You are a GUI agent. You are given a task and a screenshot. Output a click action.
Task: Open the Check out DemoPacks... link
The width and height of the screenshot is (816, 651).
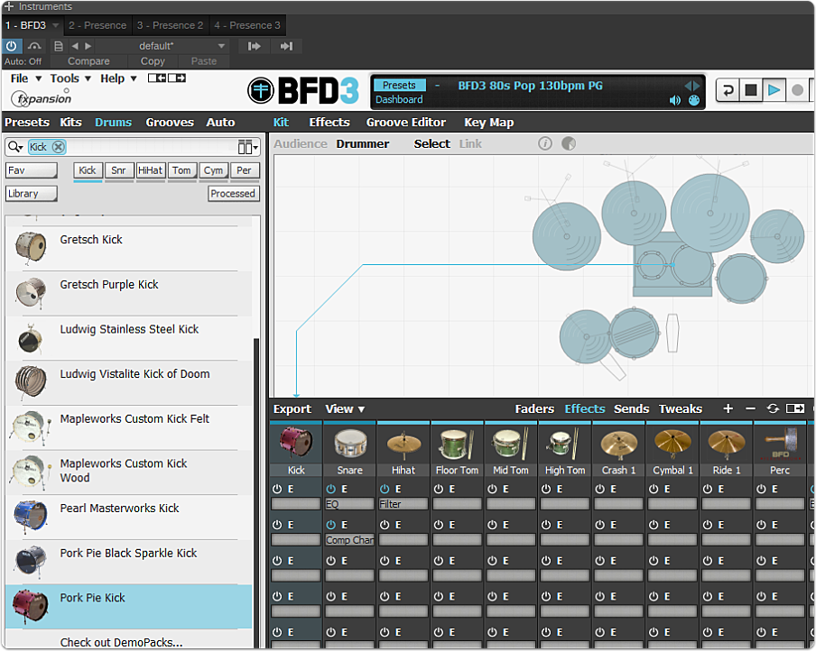tap(121, 642)
